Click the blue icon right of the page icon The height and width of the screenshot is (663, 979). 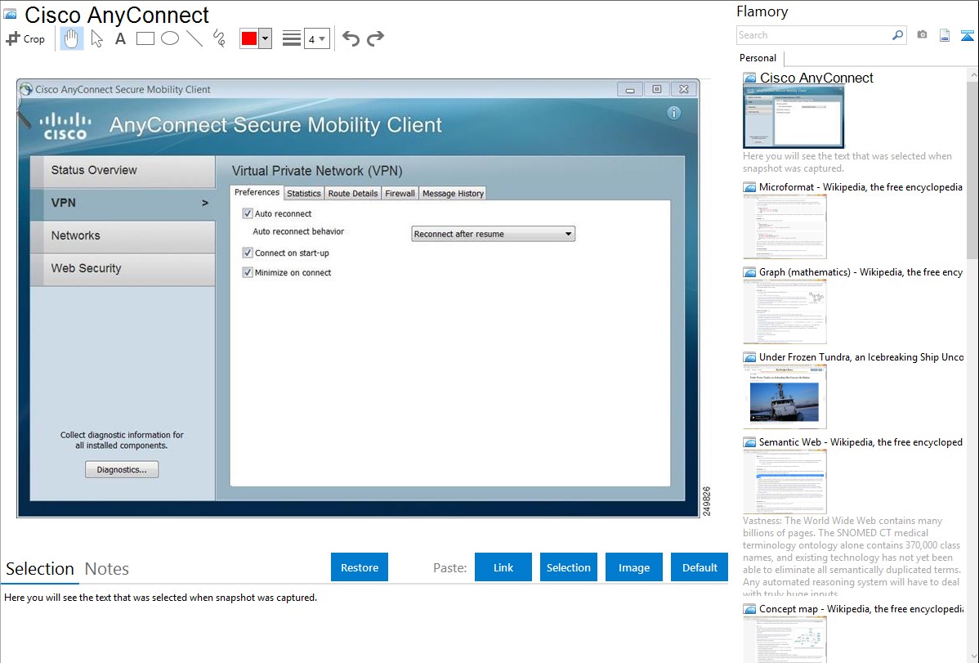[x=967, y=35]
